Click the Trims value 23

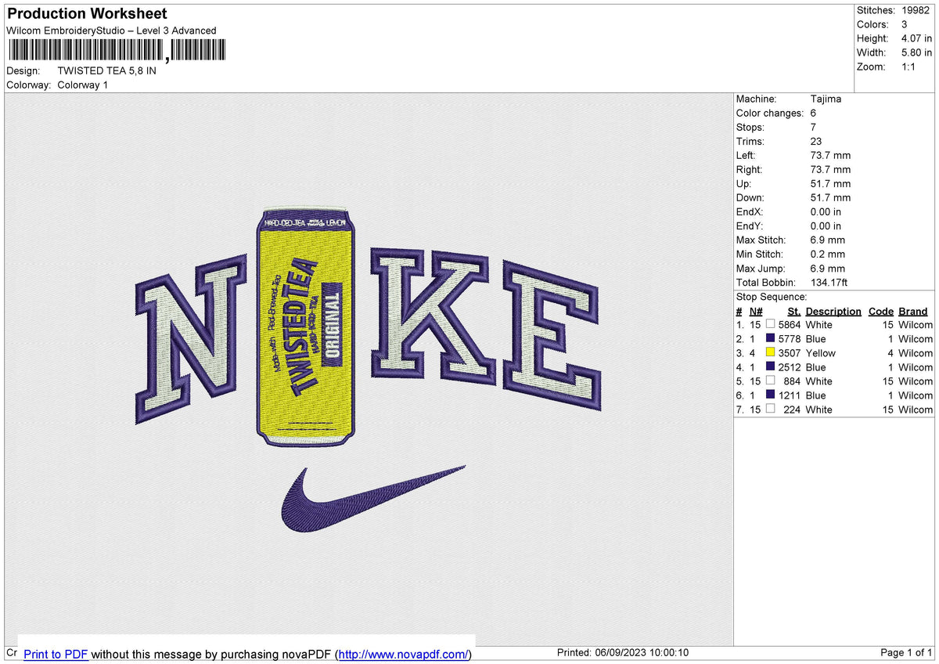coord(817,141)
